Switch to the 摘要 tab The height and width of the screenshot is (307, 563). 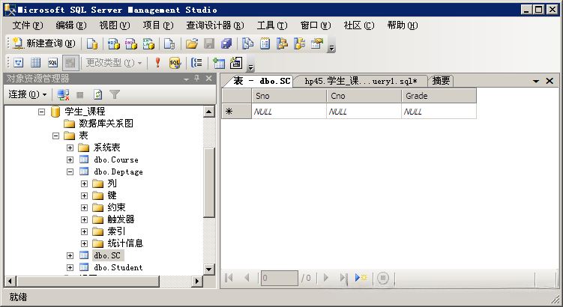(441, 81)
